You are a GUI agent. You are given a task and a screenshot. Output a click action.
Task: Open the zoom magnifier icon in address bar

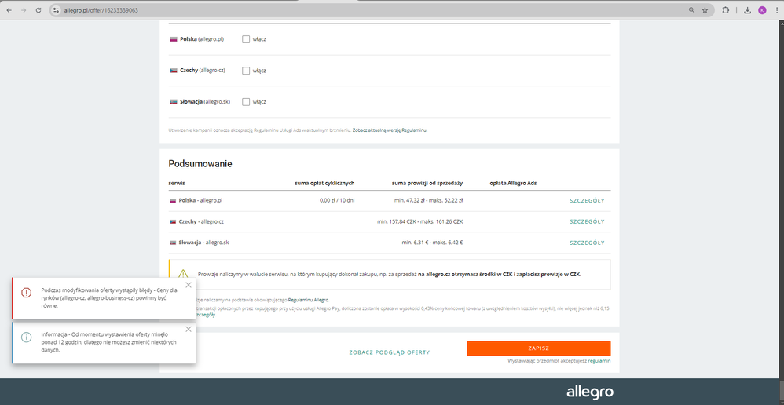[x=691, y=10]
